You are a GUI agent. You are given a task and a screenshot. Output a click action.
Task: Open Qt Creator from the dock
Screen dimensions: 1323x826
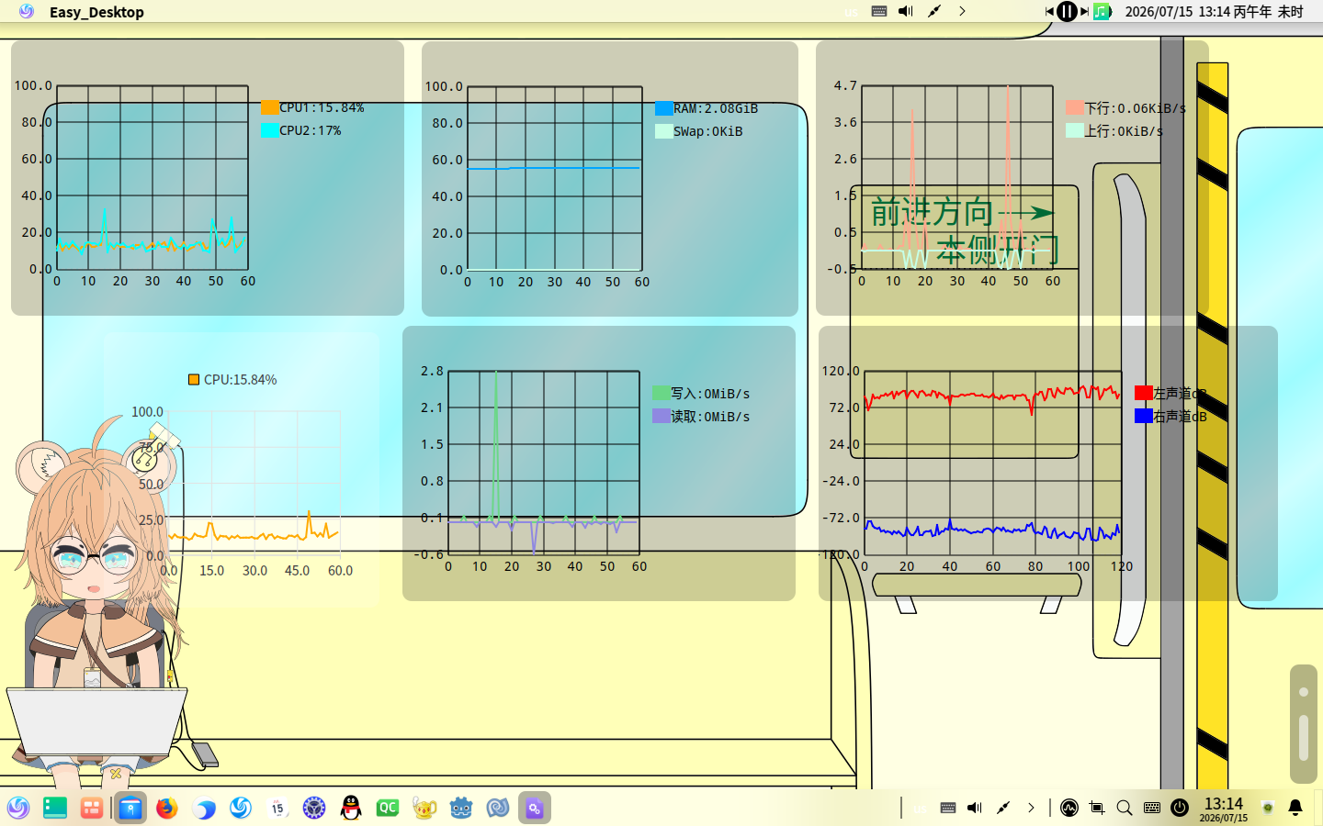(x=388, y=808)
